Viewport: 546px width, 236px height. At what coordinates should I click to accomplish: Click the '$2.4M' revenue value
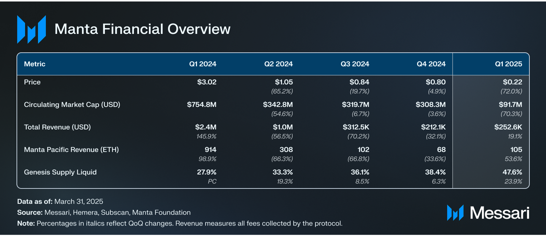pyautogui.click(x=206, y=127)
